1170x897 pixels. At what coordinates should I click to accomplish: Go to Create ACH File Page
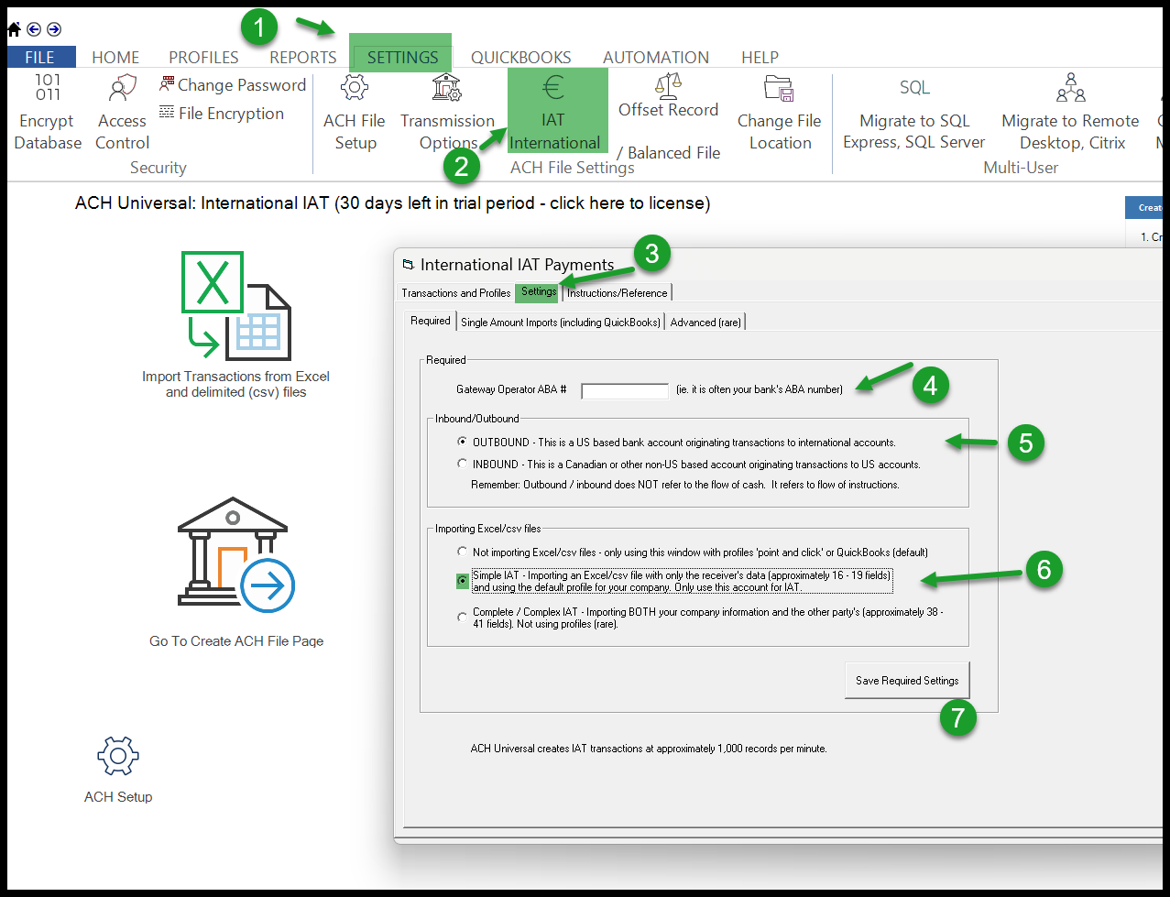click(x=235, y=555)
